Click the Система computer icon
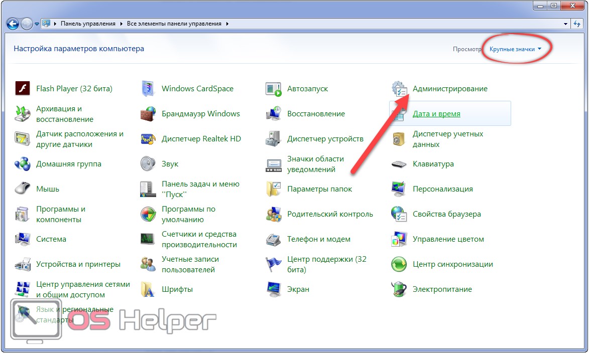This screenshot has width=589, height=354. coord(23,239)
